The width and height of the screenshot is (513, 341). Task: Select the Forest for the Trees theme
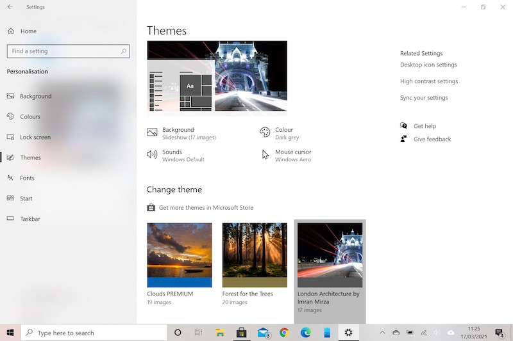coord(255,264)
